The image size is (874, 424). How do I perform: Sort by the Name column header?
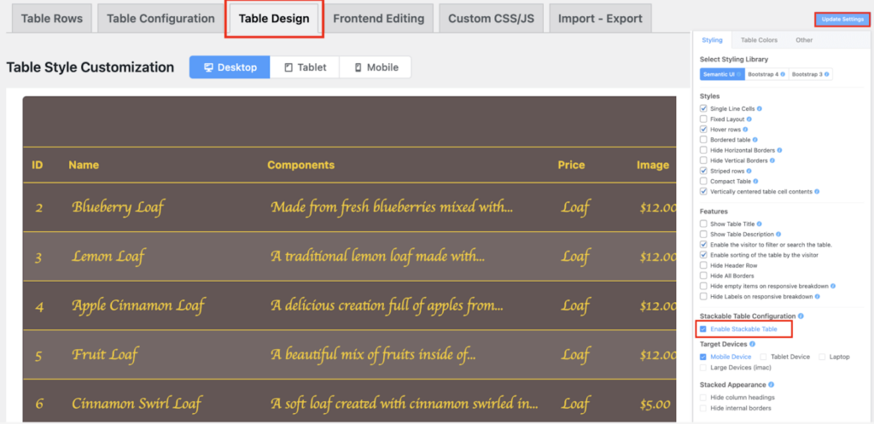tap(84, 165)
